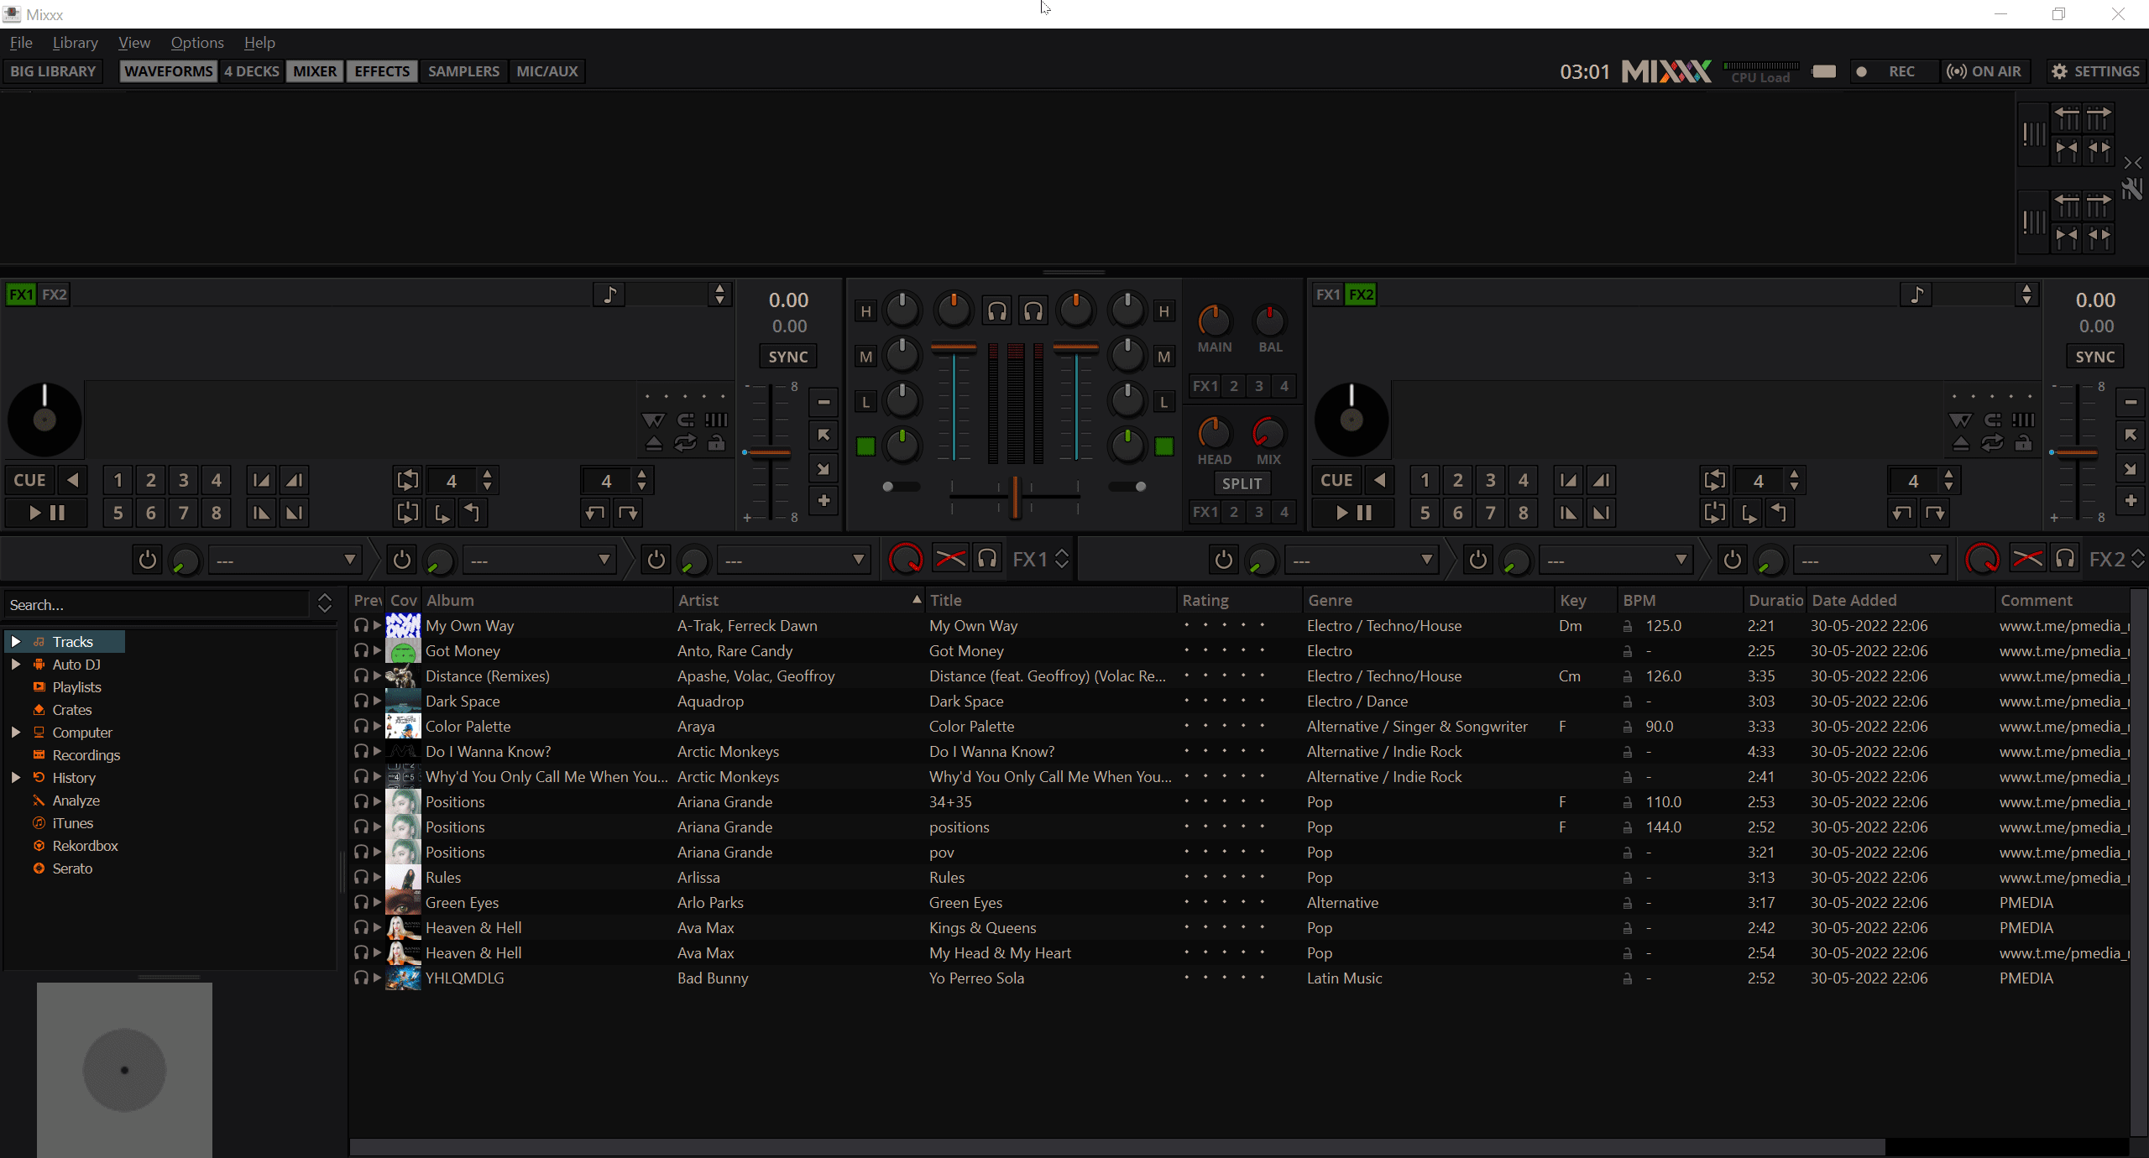Open the View menu
Image resolution: width=2149 pixels, height=1158 pixels.
[x=134, y=43]
